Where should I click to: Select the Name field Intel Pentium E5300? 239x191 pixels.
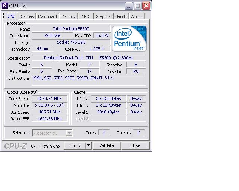[71, 29]
